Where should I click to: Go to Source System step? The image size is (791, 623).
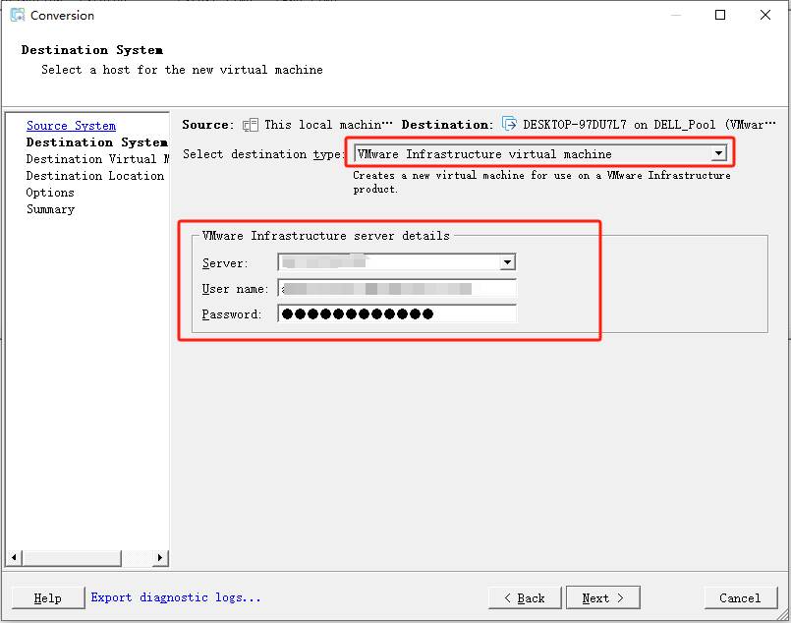pyautogui.click(x=71, y=126)
